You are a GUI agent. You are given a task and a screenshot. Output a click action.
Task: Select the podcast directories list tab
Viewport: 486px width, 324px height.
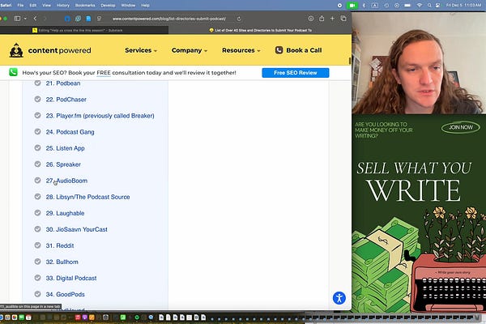coord(260,30)
